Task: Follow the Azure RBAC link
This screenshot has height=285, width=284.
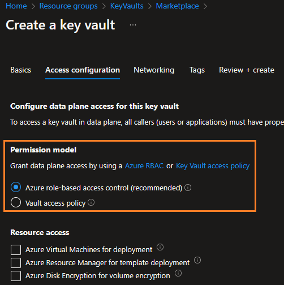Action: coord(144,166)
